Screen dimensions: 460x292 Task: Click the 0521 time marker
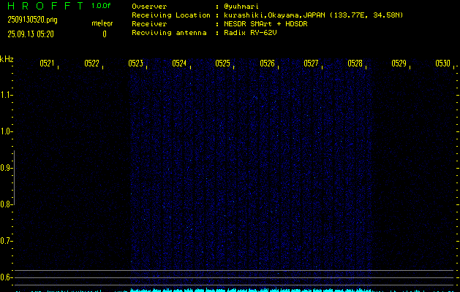[47, 64]
